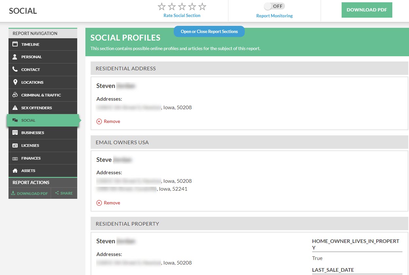Click the Businesses building icon
Image resolution: width=409 pixels, height=275 pixels.
tap(15, 133)
